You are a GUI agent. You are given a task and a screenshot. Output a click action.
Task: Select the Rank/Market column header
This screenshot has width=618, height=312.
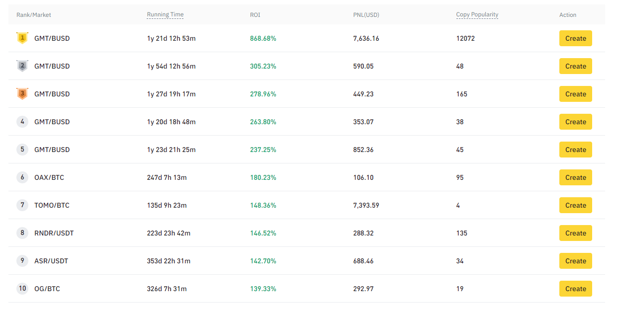[x=33, y=14]
